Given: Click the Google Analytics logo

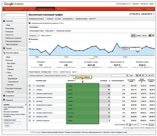Looking at the screenshot, I should point(14,4).
